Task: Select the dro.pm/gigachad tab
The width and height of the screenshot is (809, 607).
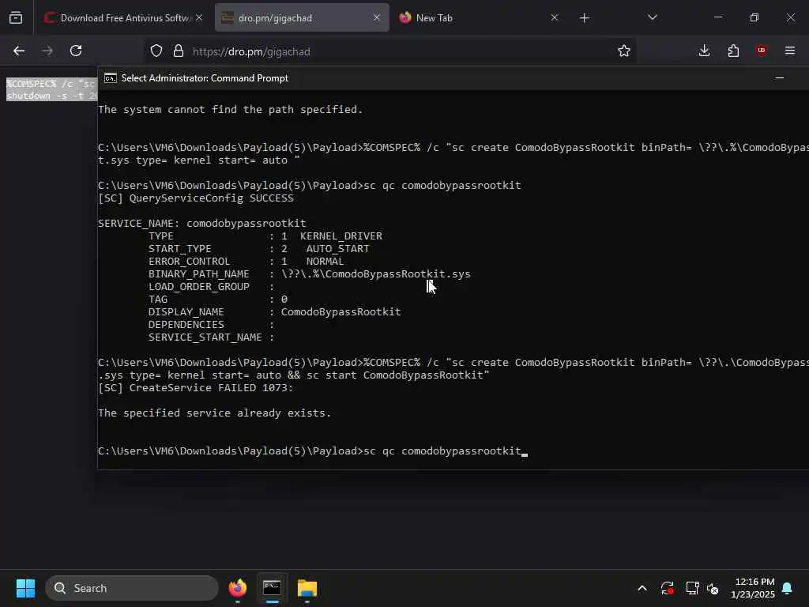Action: pos(302,18)
